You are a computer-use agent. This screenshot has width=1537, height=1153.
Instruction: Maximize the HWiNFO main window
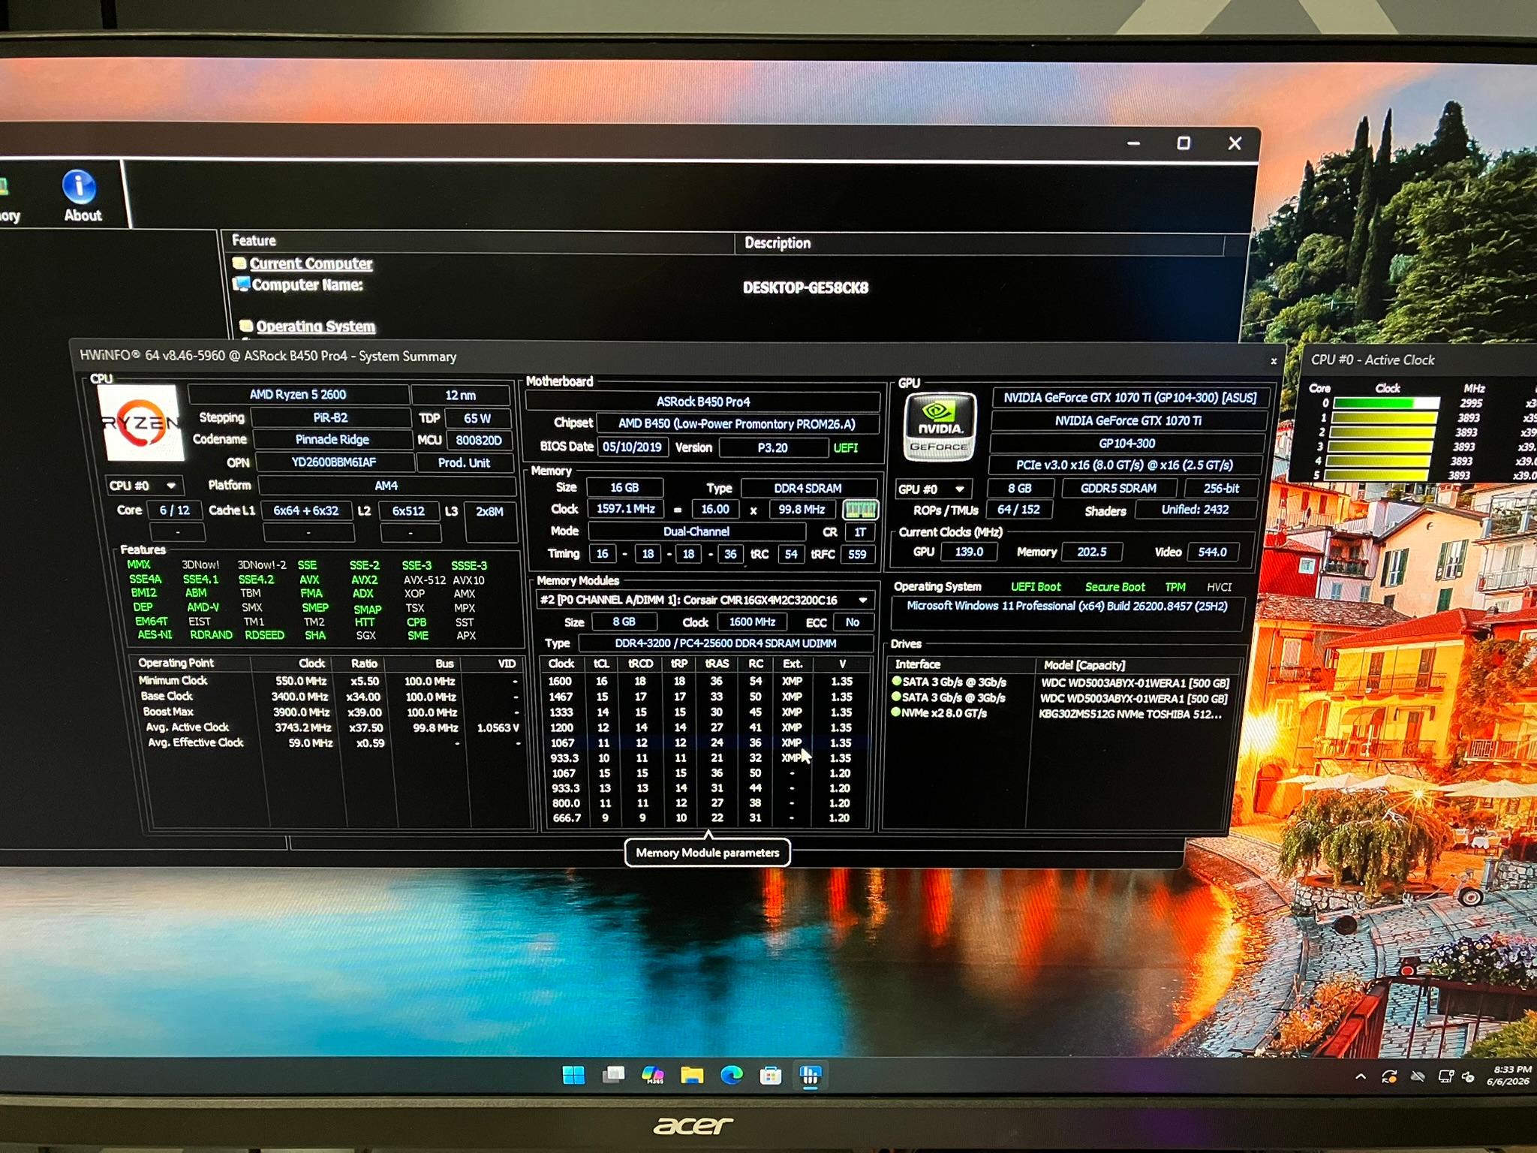tap(1184, 143)
